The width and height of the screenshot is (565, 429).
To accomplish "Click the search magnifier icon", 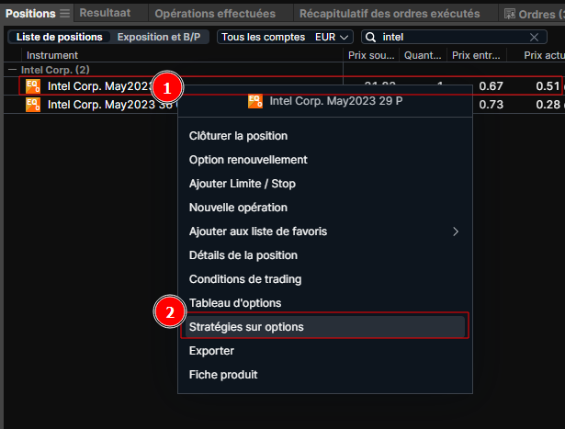I will [x=370, y=37].
